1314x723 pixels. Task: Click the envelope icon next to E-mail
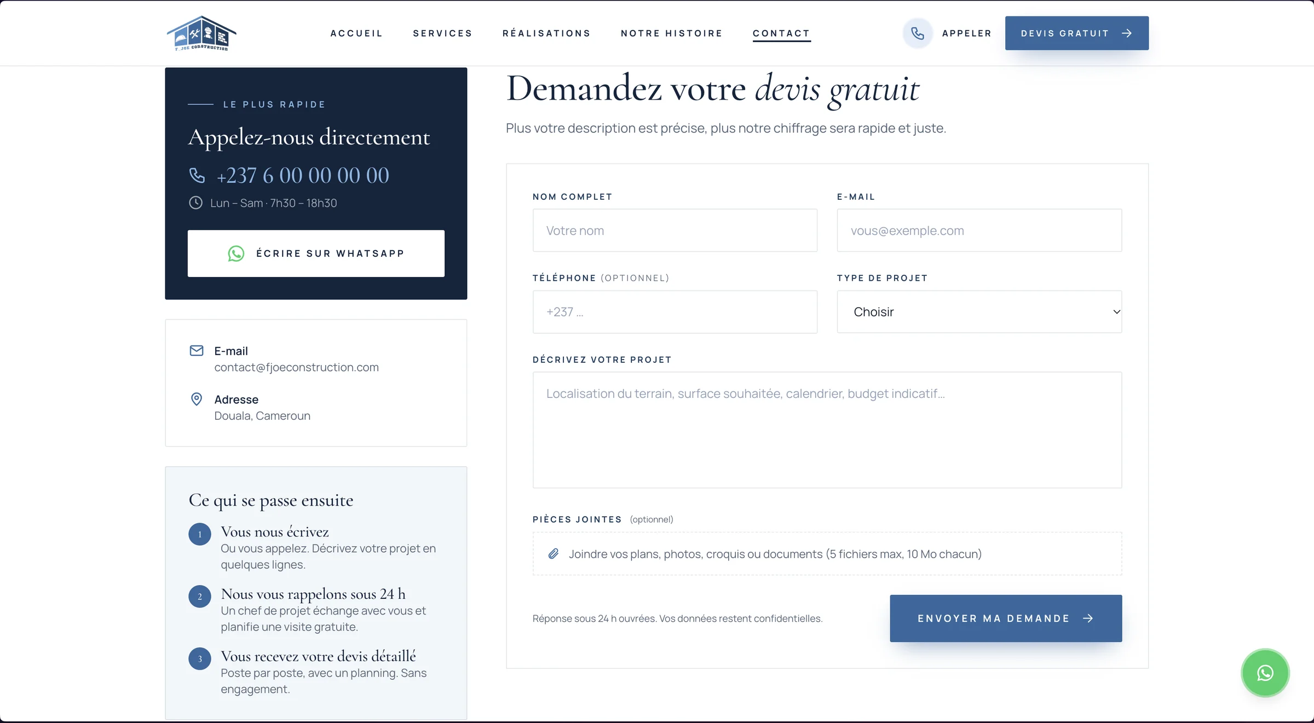(x=197, y=351)
